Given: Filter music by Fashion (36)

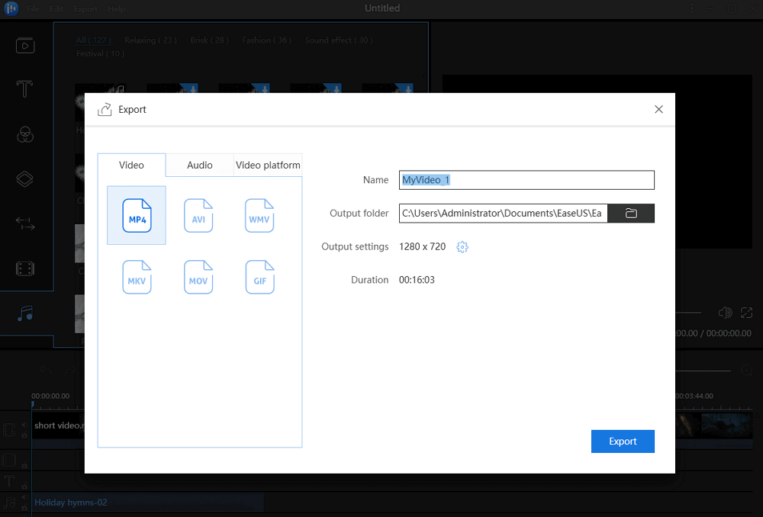Looking at the screenshot, I should tap(267, 40).
